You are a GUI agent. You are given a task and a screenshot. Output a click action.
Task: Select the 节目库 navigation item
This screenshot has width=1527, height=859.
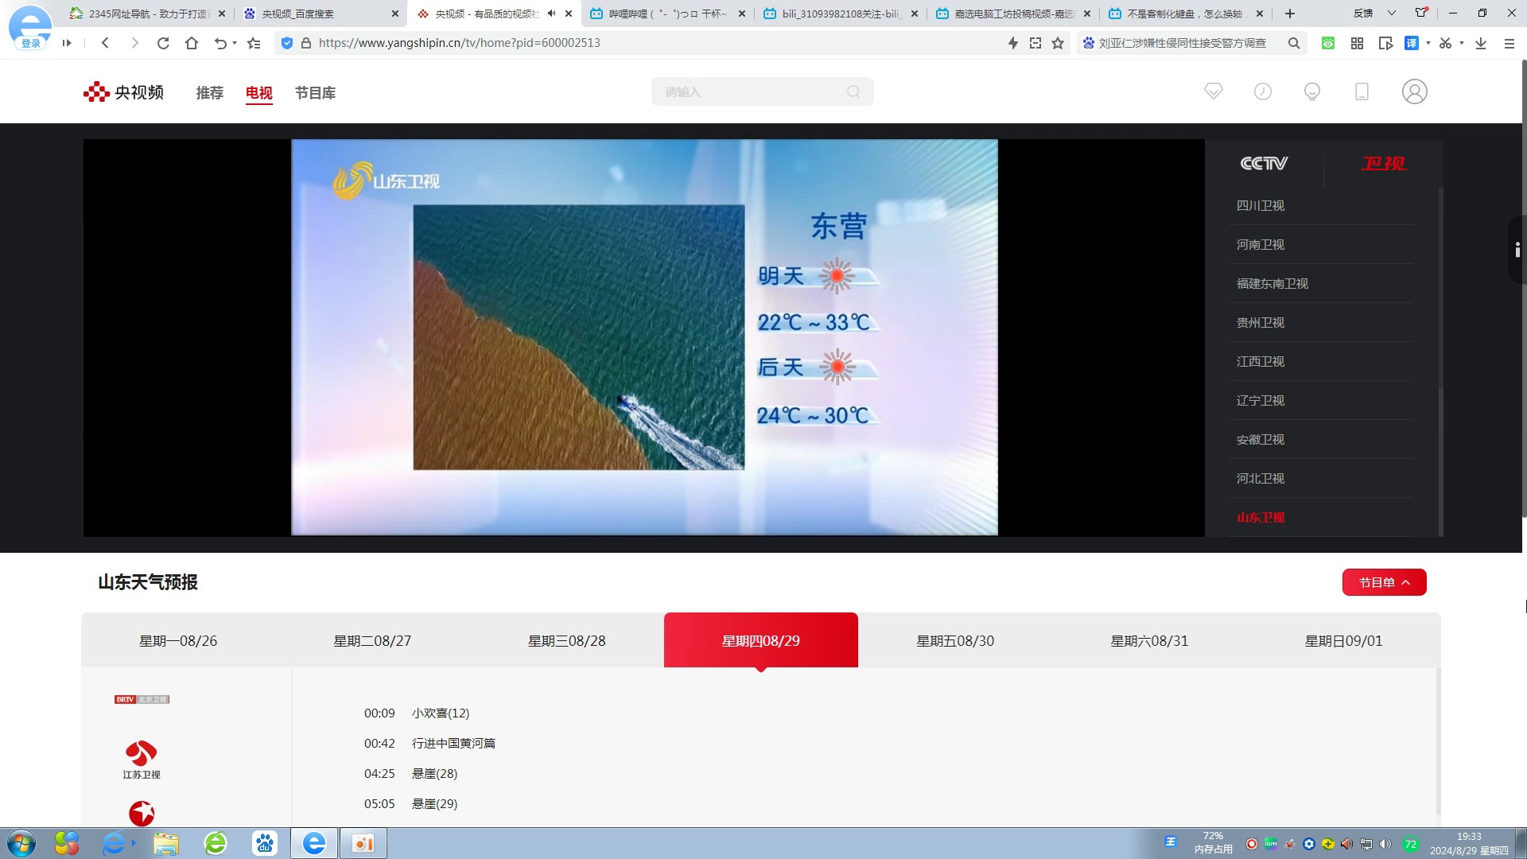315,93
